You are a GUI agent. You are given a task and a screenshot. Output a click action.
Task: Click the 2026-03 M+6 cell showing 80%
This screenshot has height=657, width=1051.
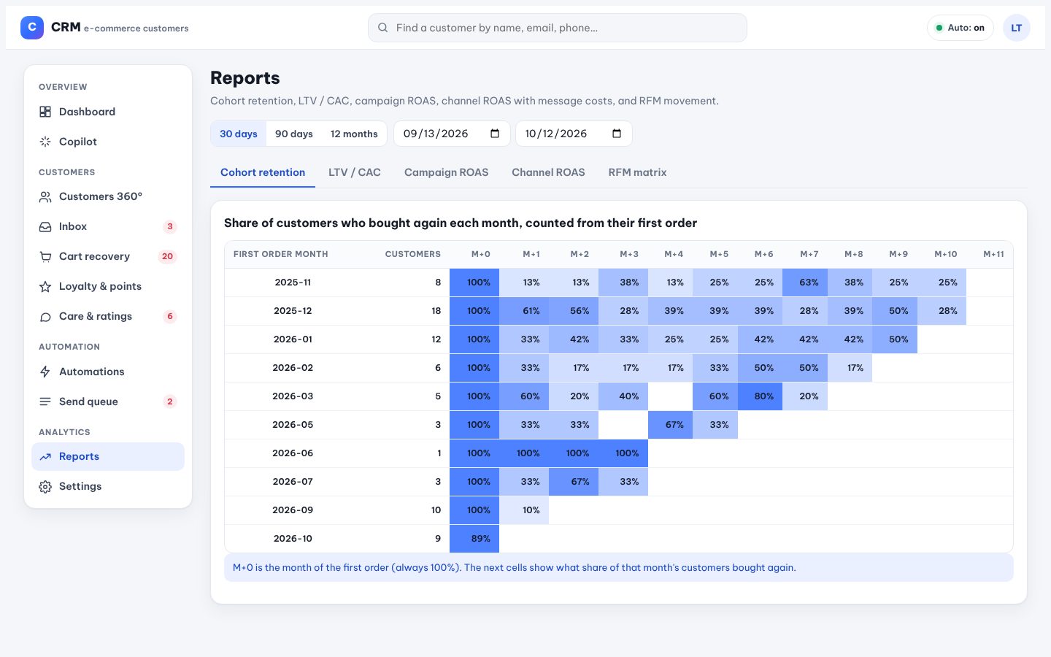[x=760, y=396]
